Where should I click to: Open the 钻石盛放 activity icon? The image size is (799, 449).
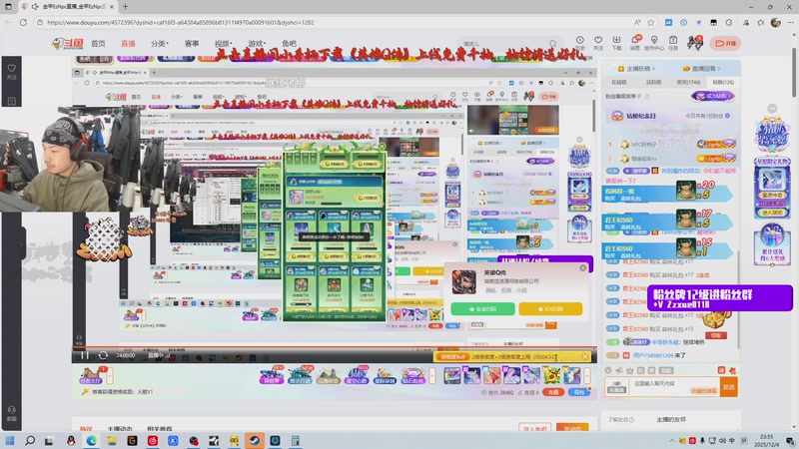412,376
